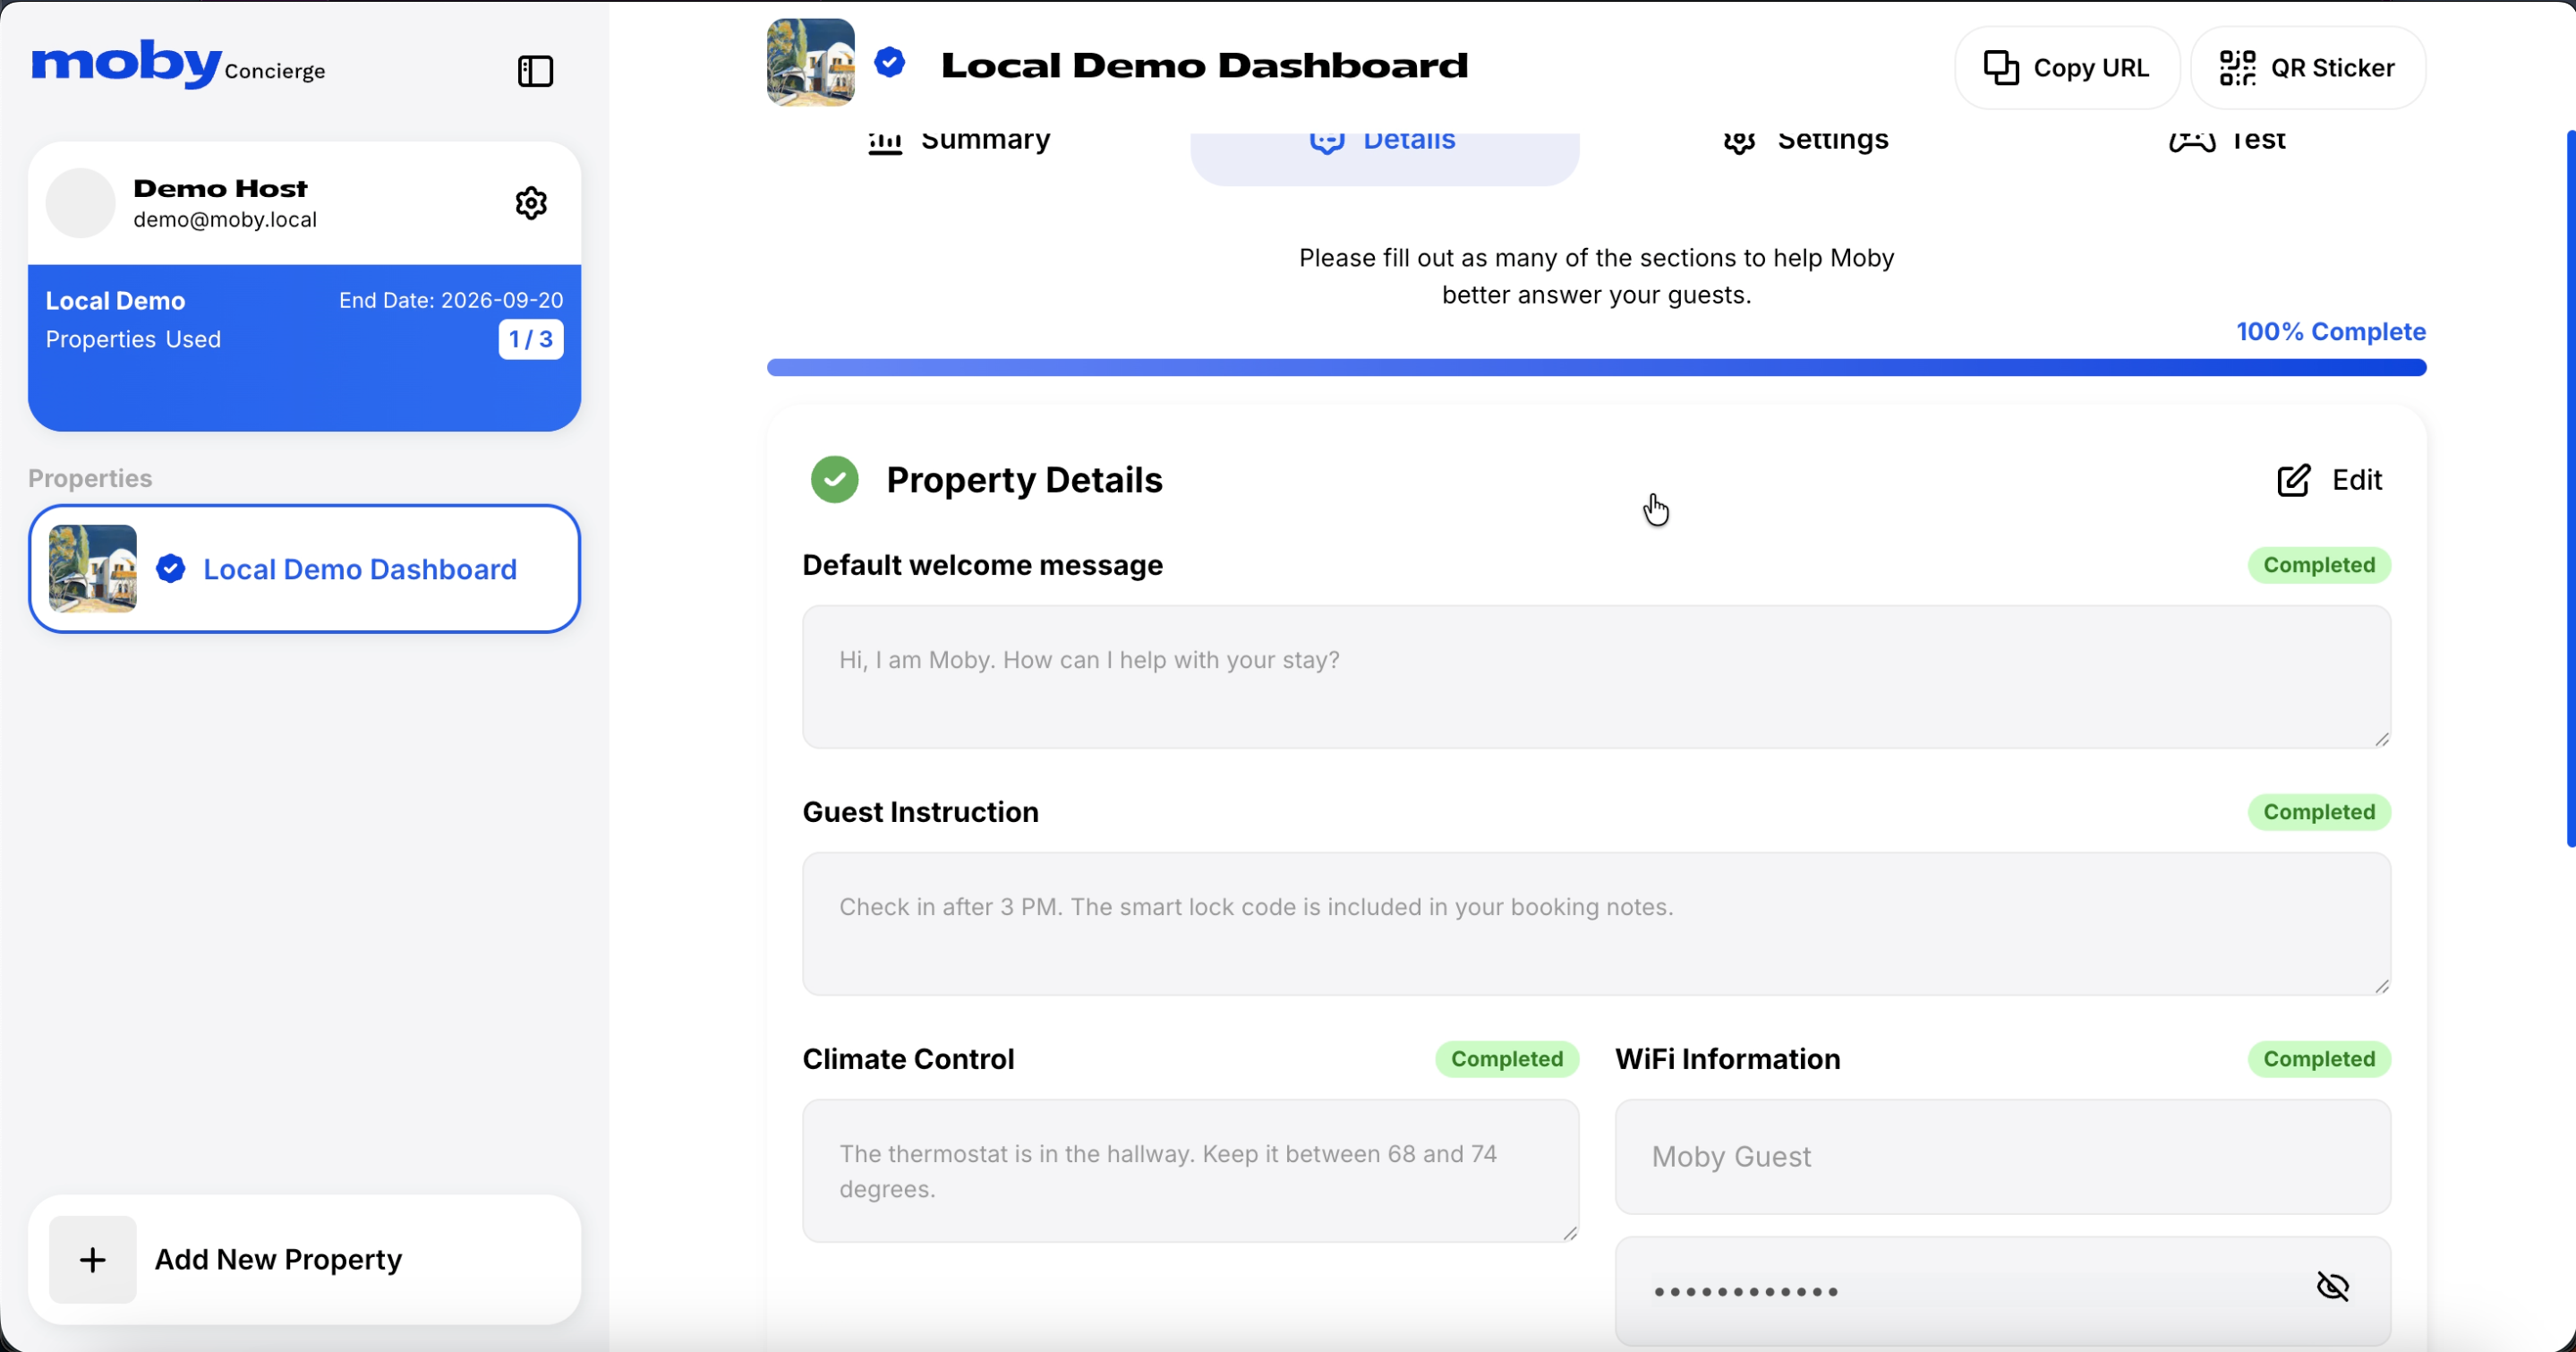Click the Properties Used 1 / 3 badge
The image size is (2576, 1352).
[x=531, y=339]
